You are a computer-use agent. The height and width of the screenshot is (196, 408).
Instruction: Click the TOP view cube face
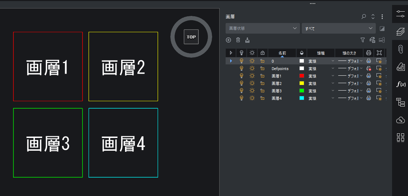click(191, 37)
